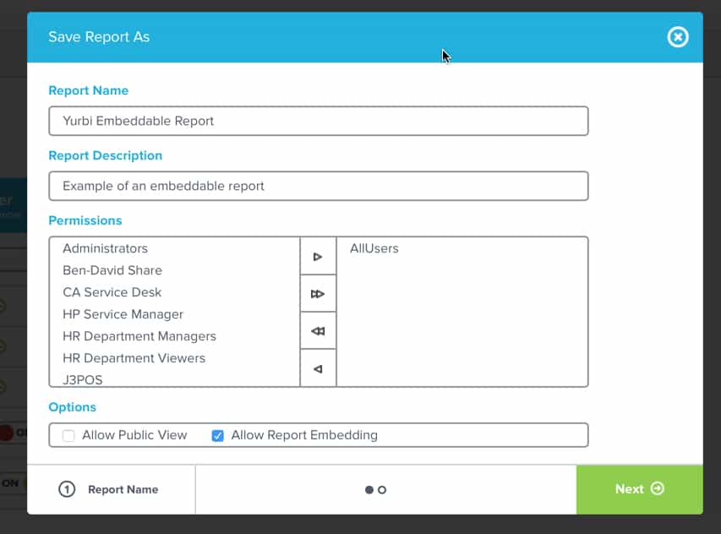Select HR Department Managers group
This screenshot has width=721, height=534.
point(139,336)
